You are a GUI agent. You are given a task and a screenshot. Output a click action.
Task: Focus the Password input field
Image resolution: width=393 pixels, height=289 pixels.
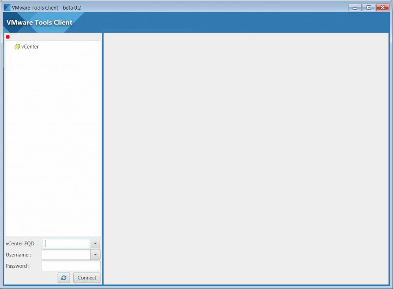(x=71, y=266)
